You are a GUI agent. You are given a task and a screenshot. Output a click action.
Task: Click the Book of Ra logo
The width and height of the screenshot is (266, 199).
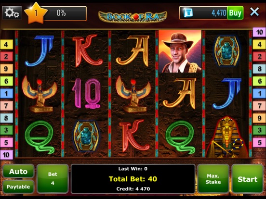point(133,16)
